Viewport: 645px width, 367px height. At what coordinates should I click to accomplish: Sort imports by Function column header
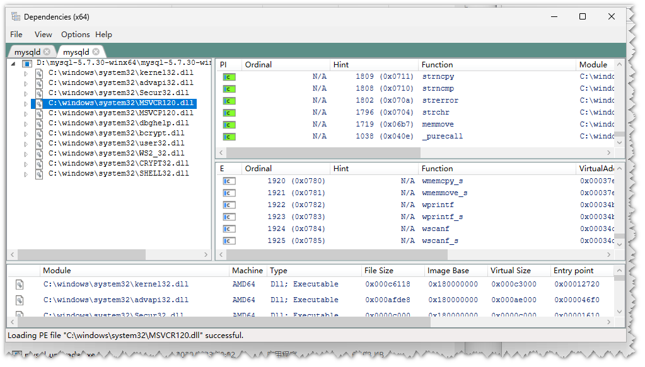click(x=496, y=64)
